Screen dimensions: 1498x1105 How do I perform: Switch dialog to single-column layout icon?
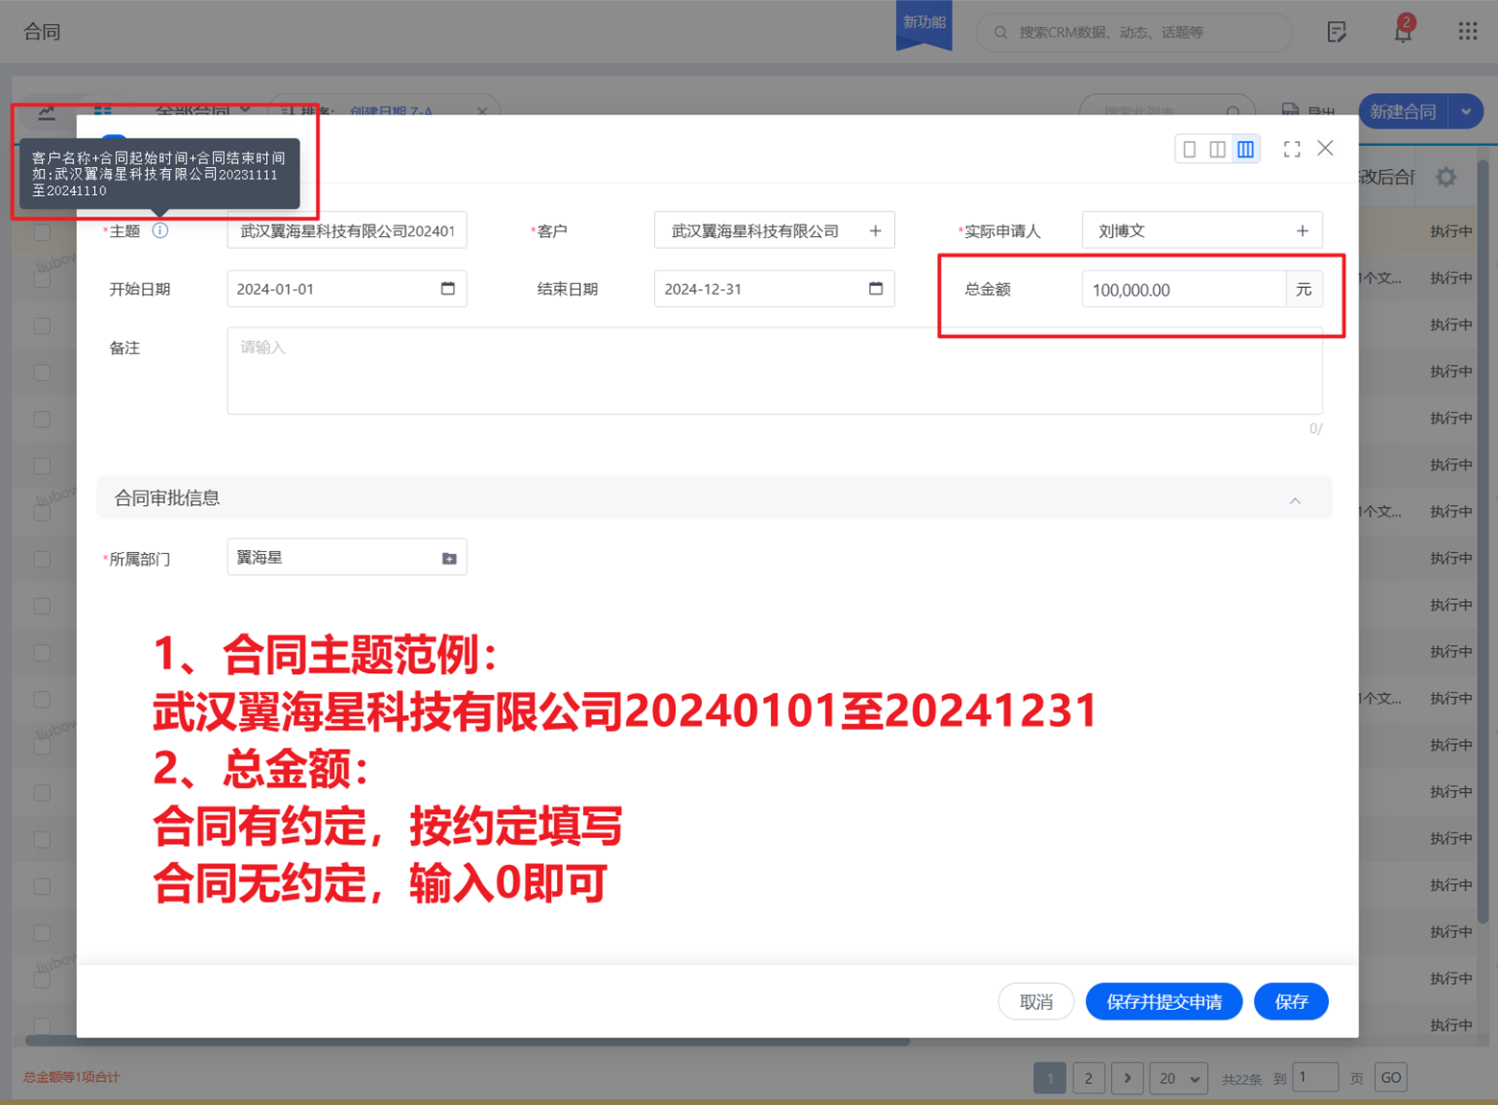coord(1190,149)
